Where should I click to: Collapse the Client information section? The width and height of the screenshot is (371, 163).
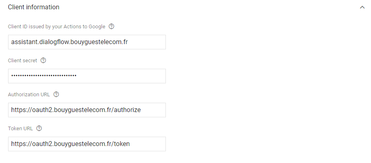point(362,7)
